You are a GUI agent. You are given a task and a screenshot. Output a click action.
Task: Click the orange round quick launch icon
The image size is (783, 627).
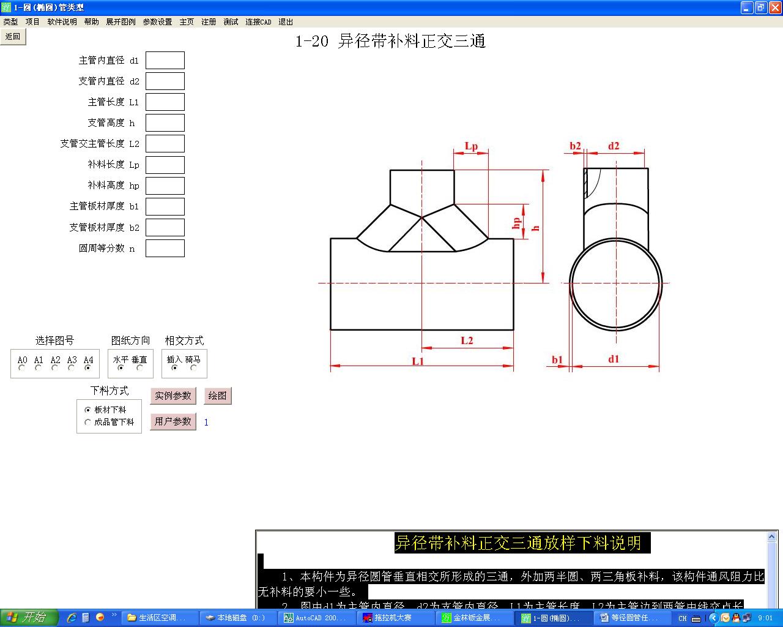100,617
